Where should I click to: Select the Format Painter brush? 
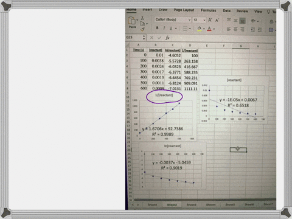pos(143,30)
